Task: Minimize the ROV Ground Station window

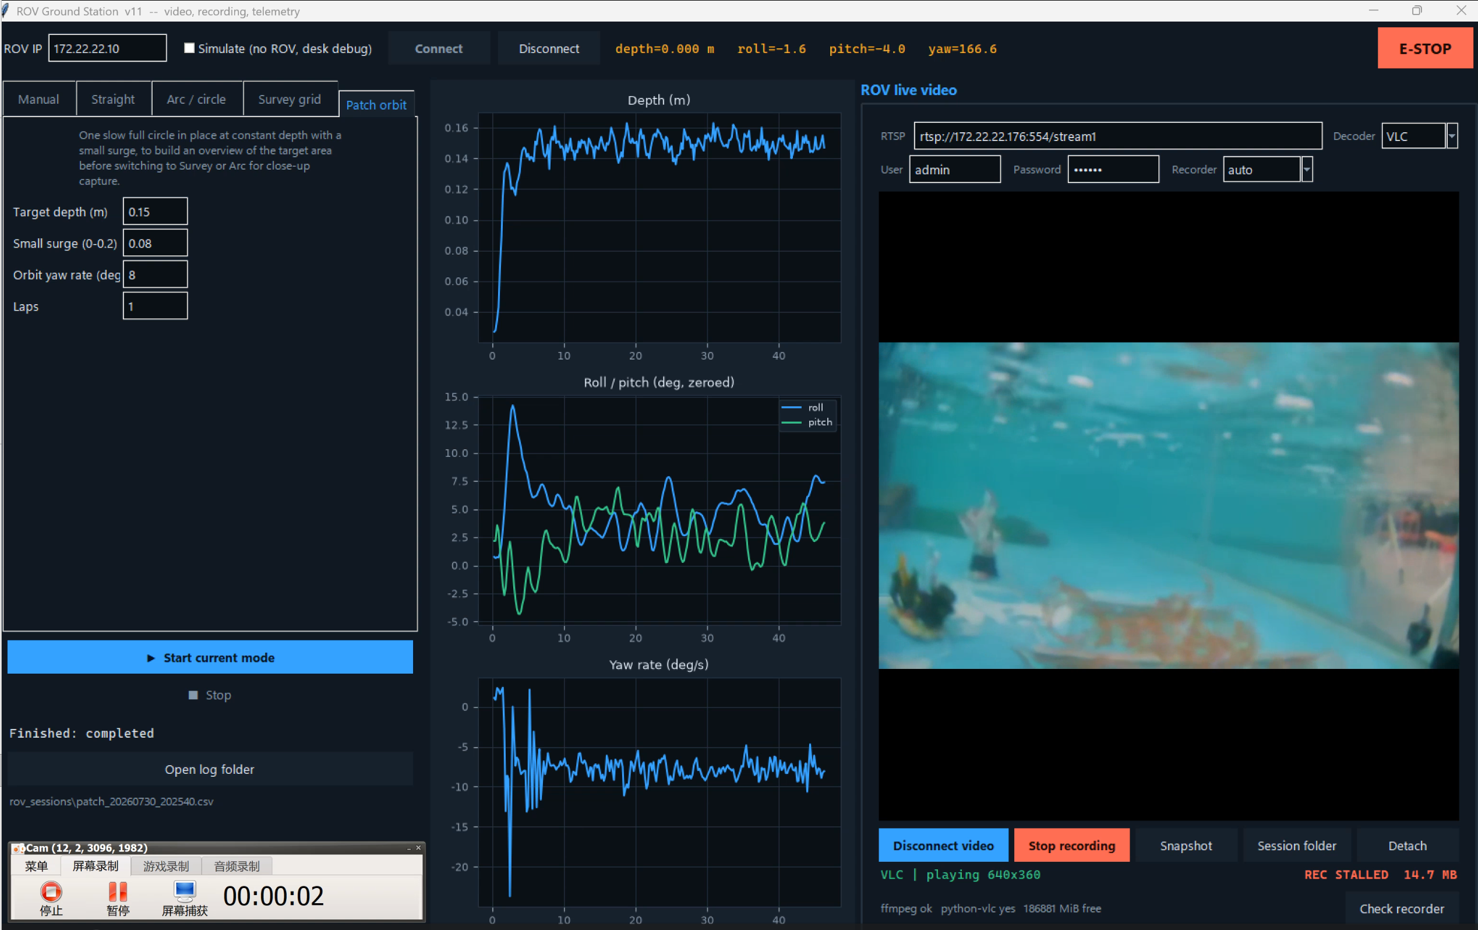Action: click(x=1374, y=10)
